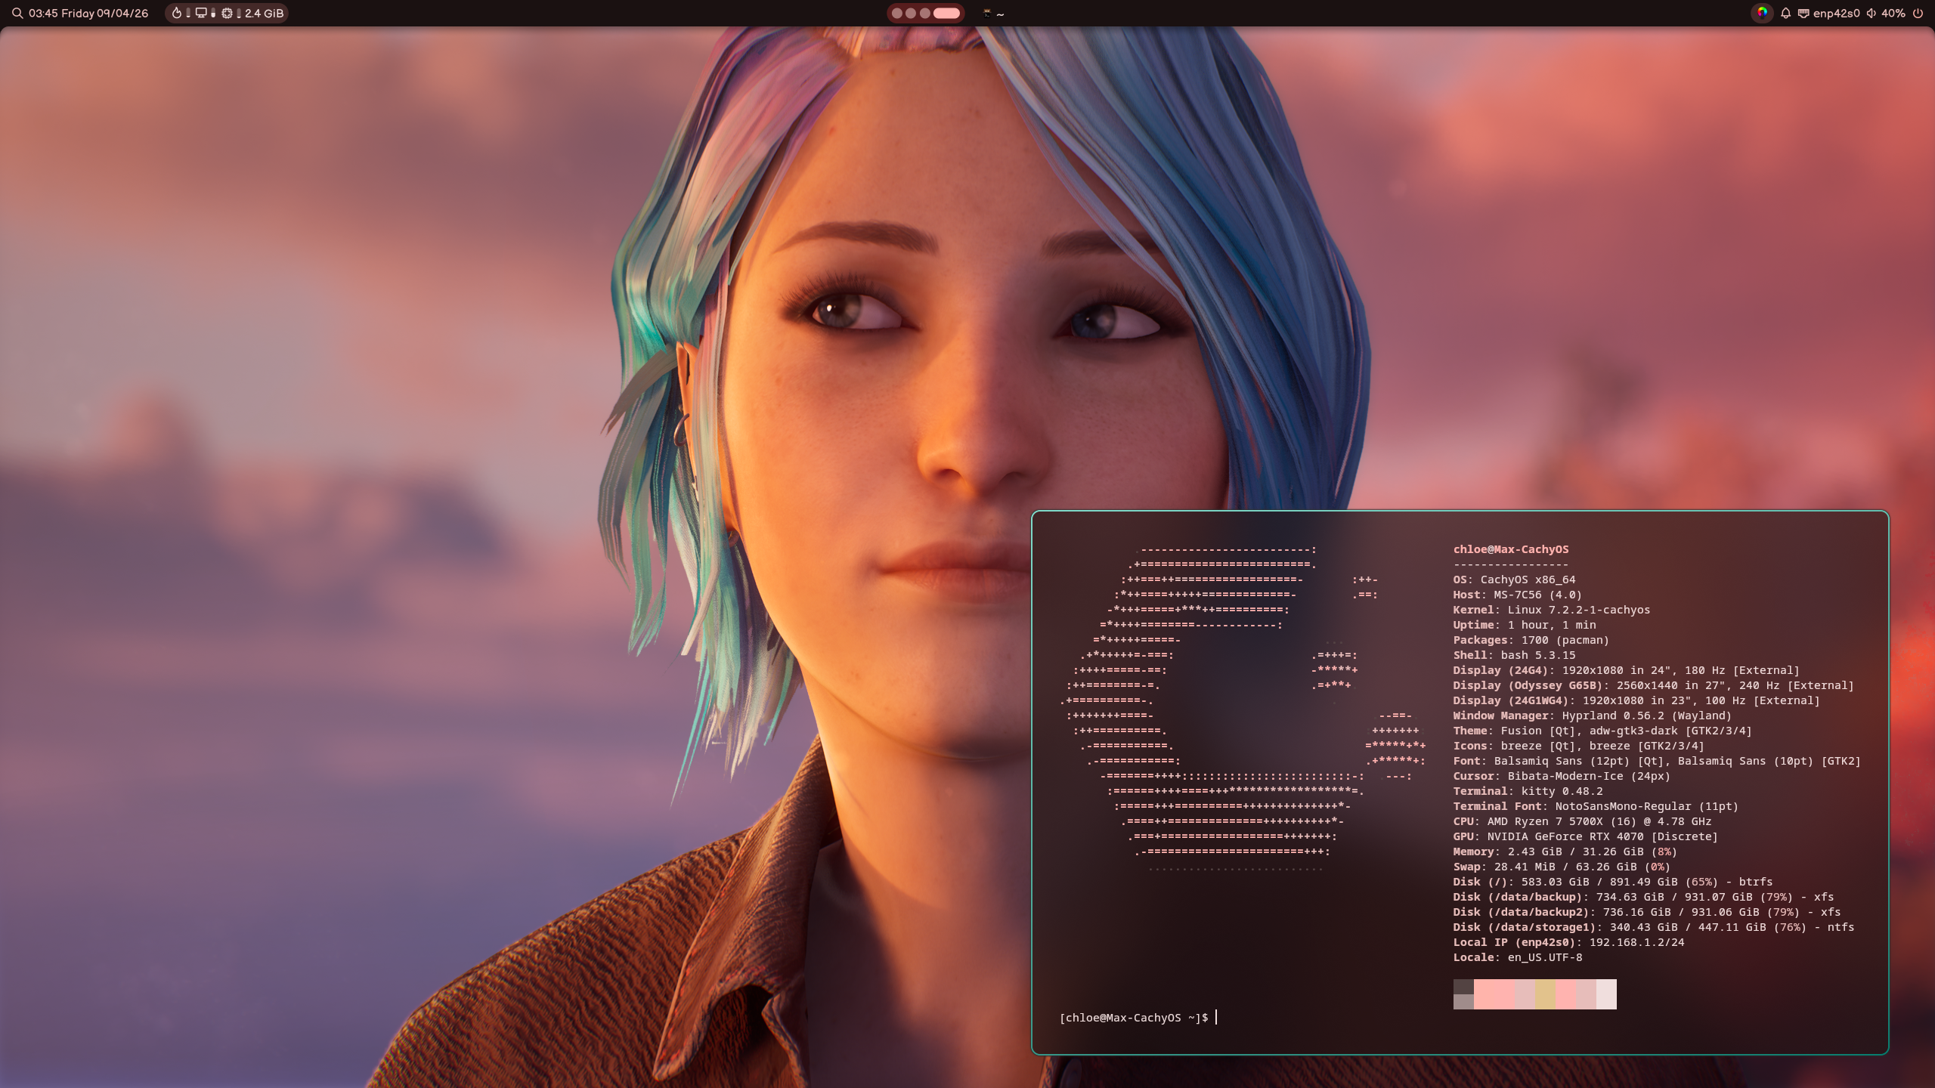
Task: Click the flame temperature icon in top bar
Action: tap(177, 13)
